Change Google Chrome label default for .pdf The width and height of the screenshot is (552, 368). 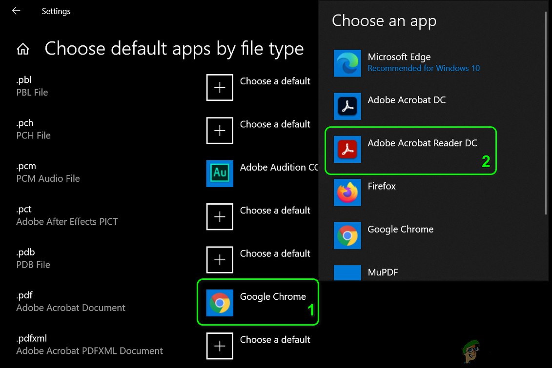tap(273, 297)
